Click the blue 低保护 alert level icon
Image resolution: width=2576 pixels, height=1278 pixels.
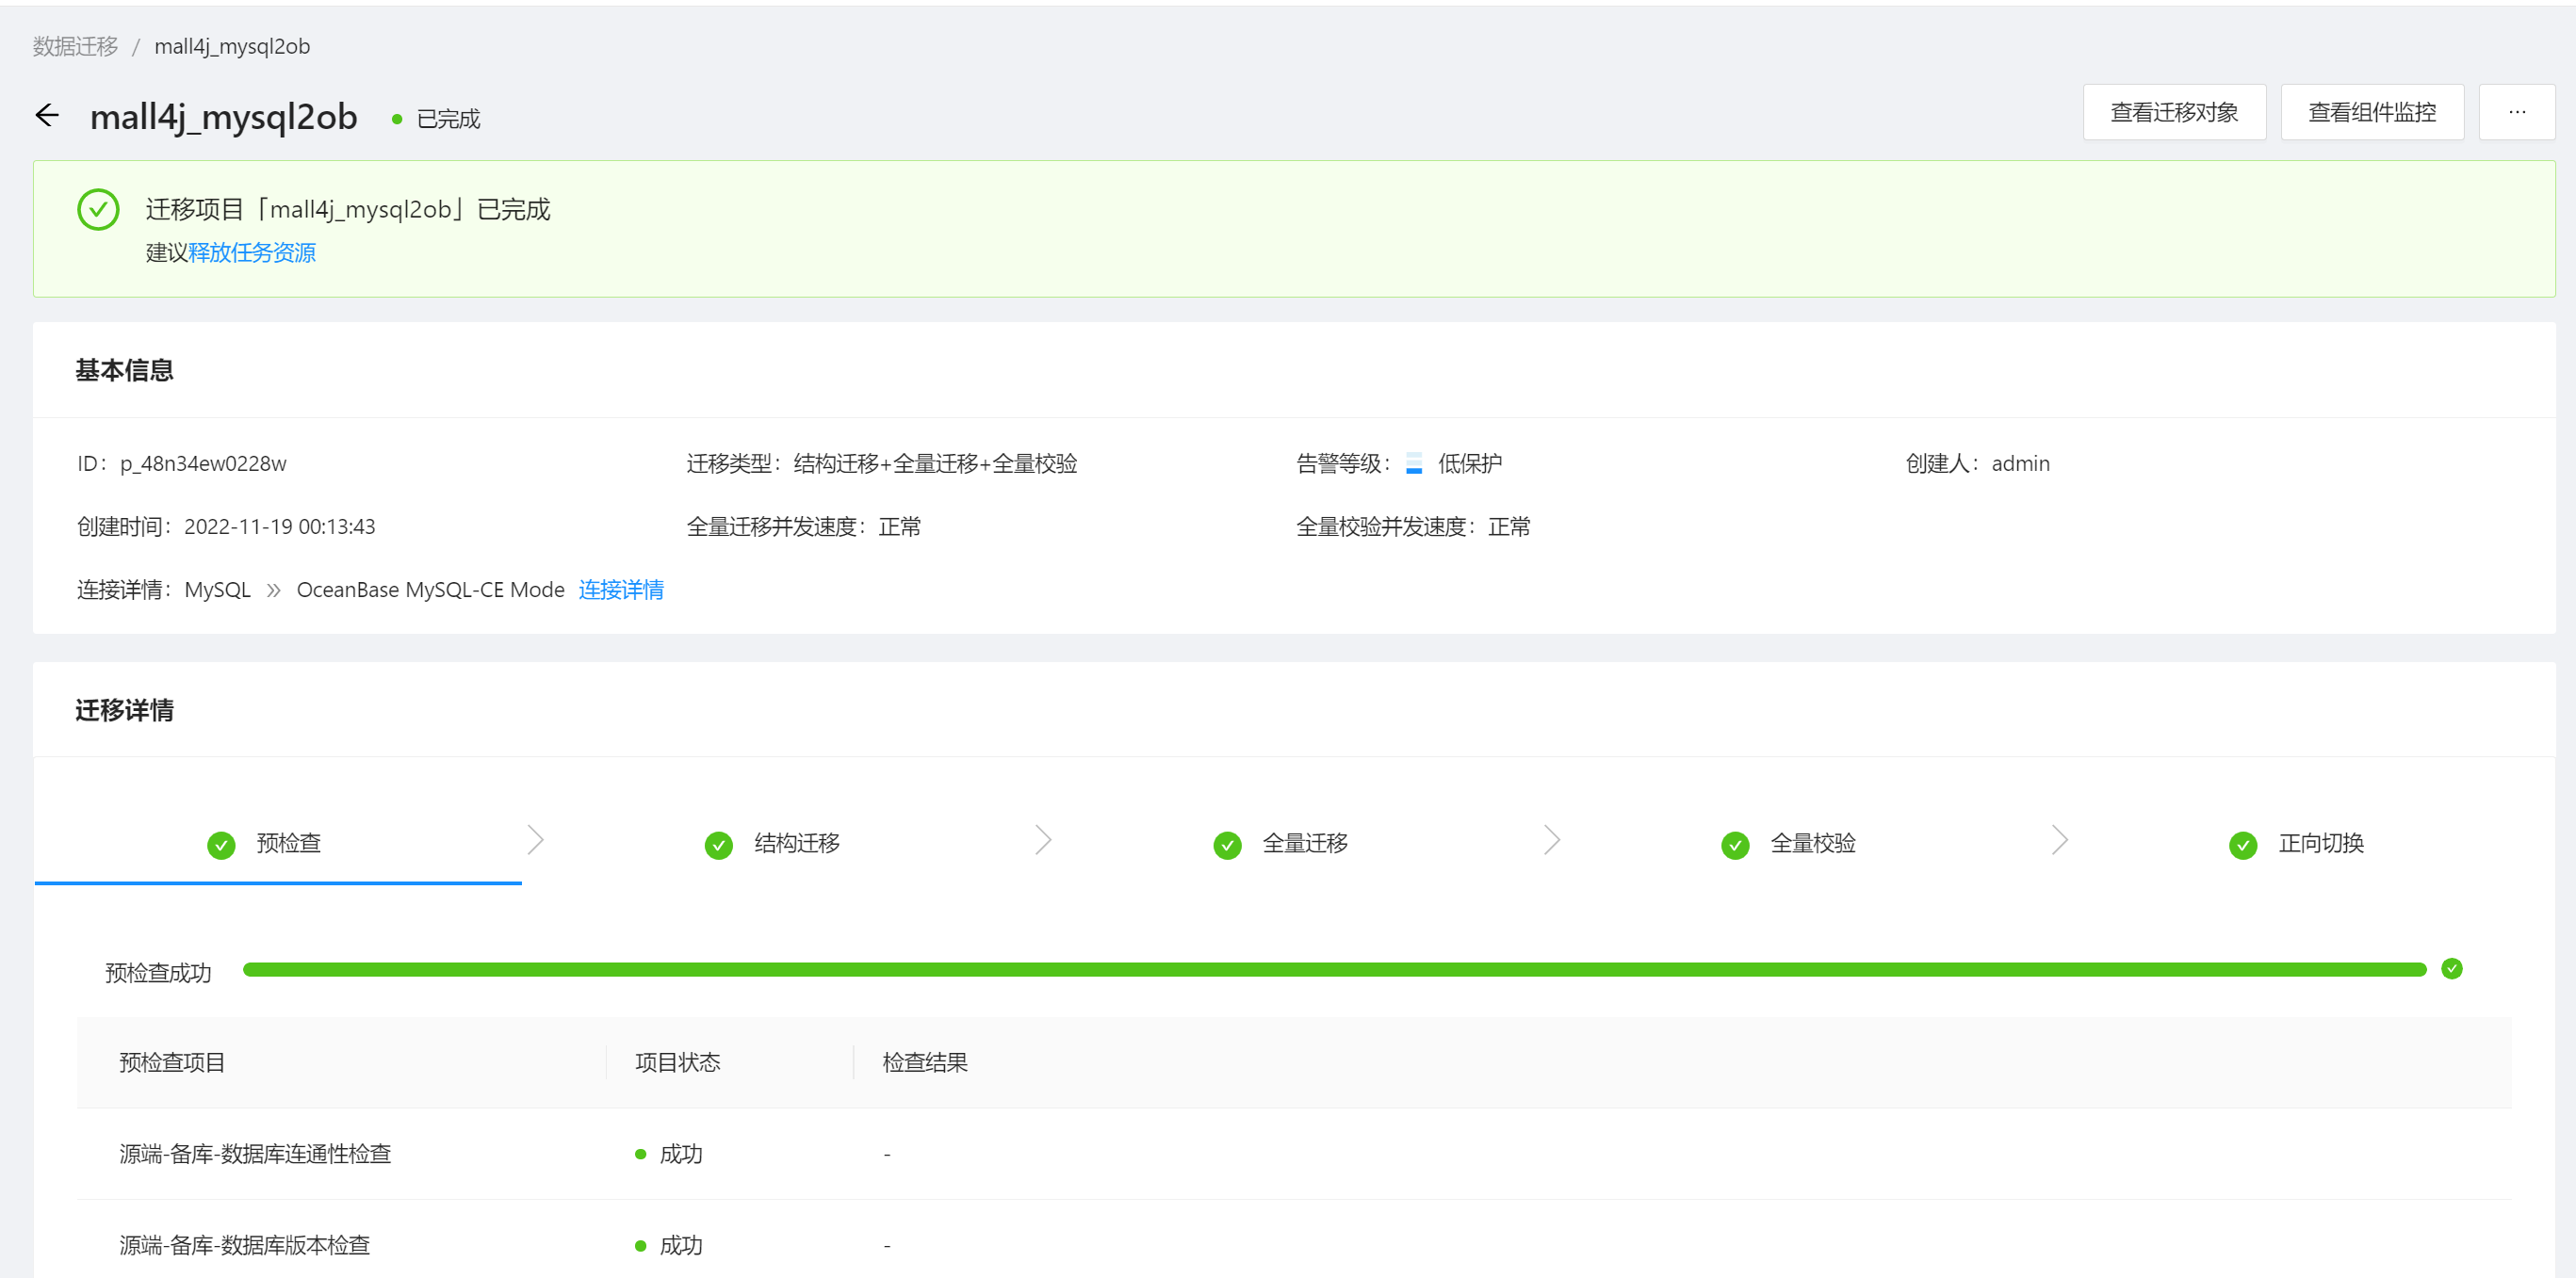pyautogui.click(x=1414, y=463)
